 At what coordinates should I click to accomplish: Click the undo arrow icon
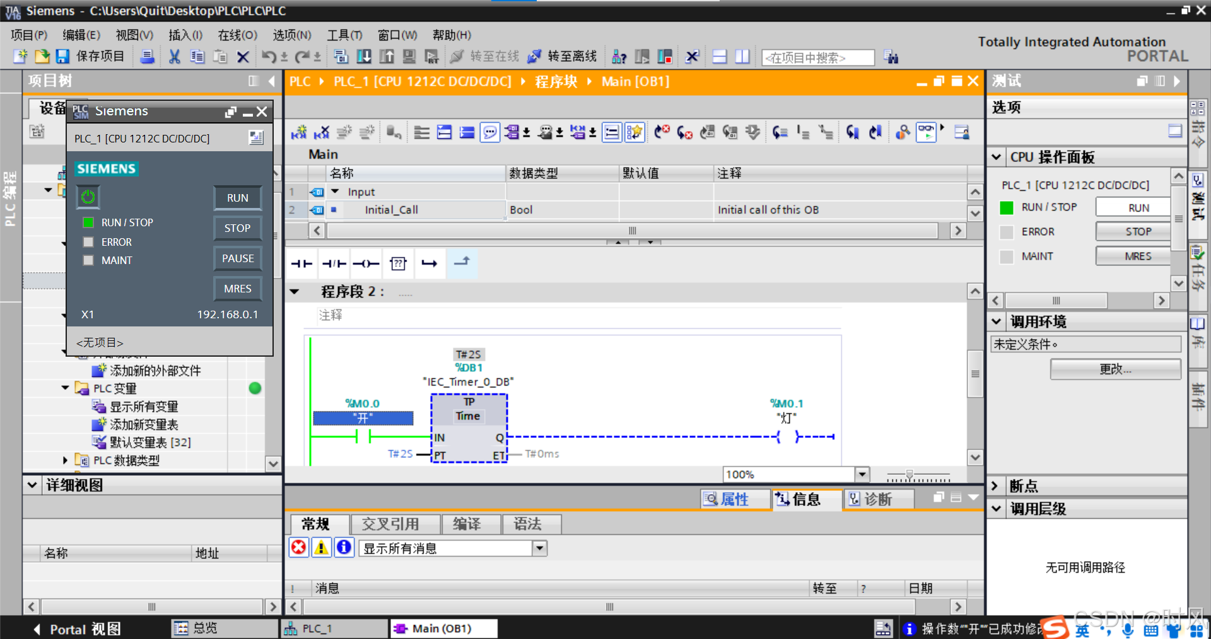269,57
